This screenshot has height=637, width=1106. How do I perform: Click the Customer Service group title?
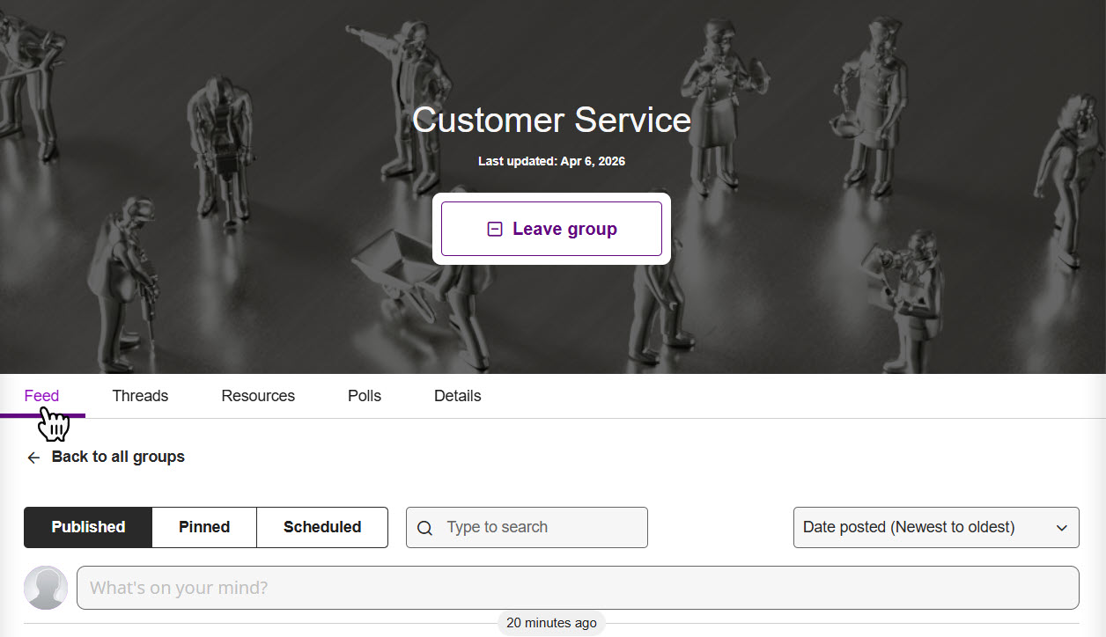point(551,120)
